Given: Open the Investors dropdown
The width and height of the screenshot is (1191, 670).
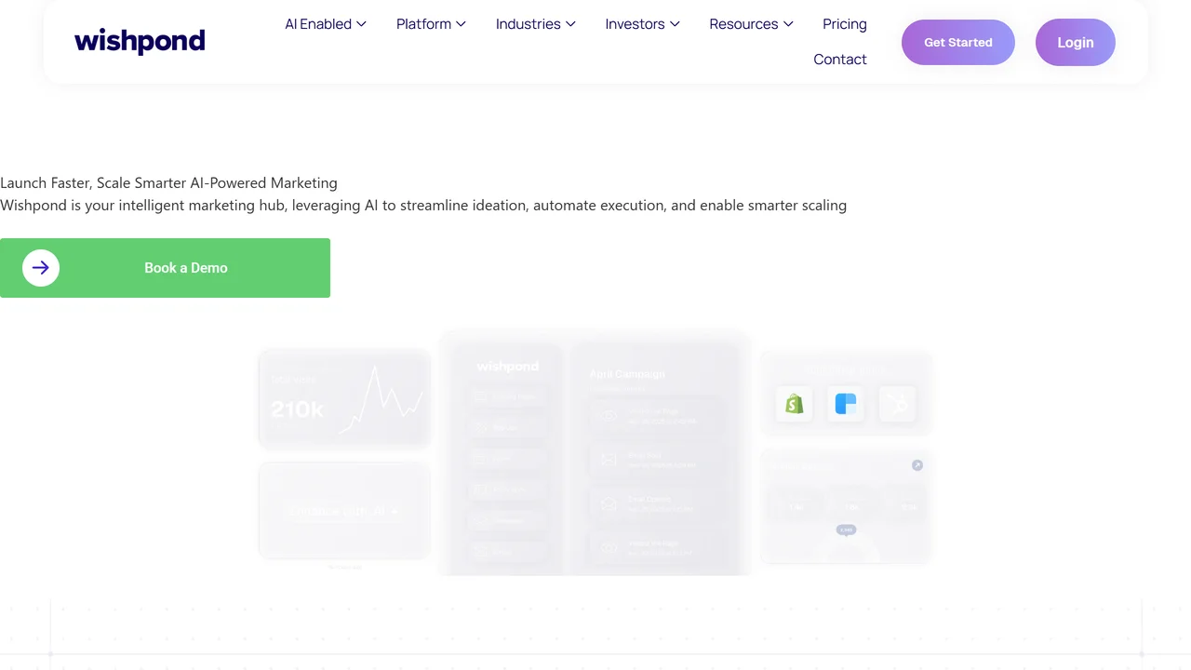Looking at the screenshot, I should (x=642, y=24).
